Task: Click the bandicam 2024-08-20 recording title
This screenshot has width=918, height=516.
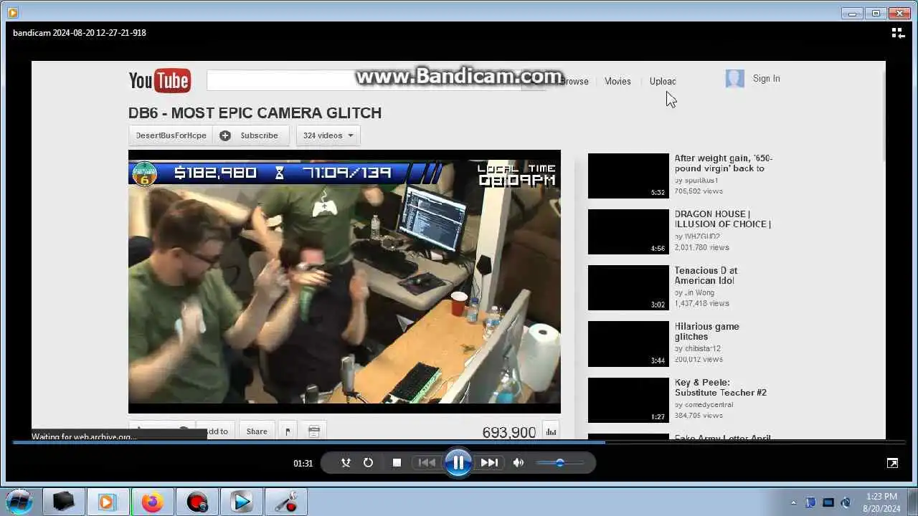Action: pyautogui.click(x=80, y=33)
